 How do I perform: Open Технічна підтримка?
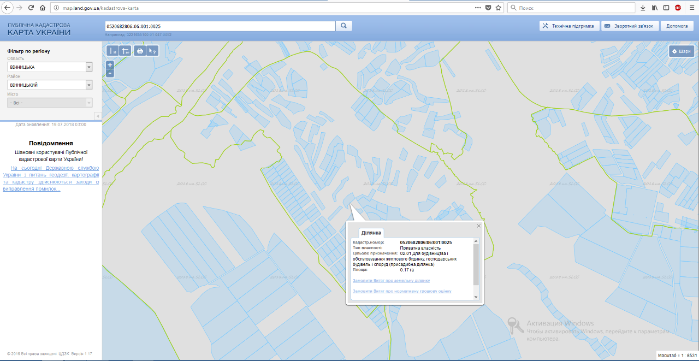pos(568,26)
